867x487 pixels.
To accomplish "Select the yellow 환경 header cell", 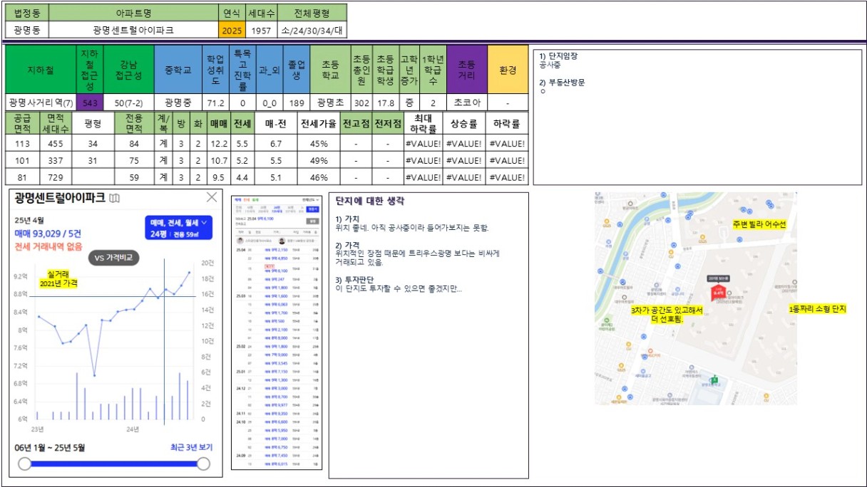I will [508, 70].
